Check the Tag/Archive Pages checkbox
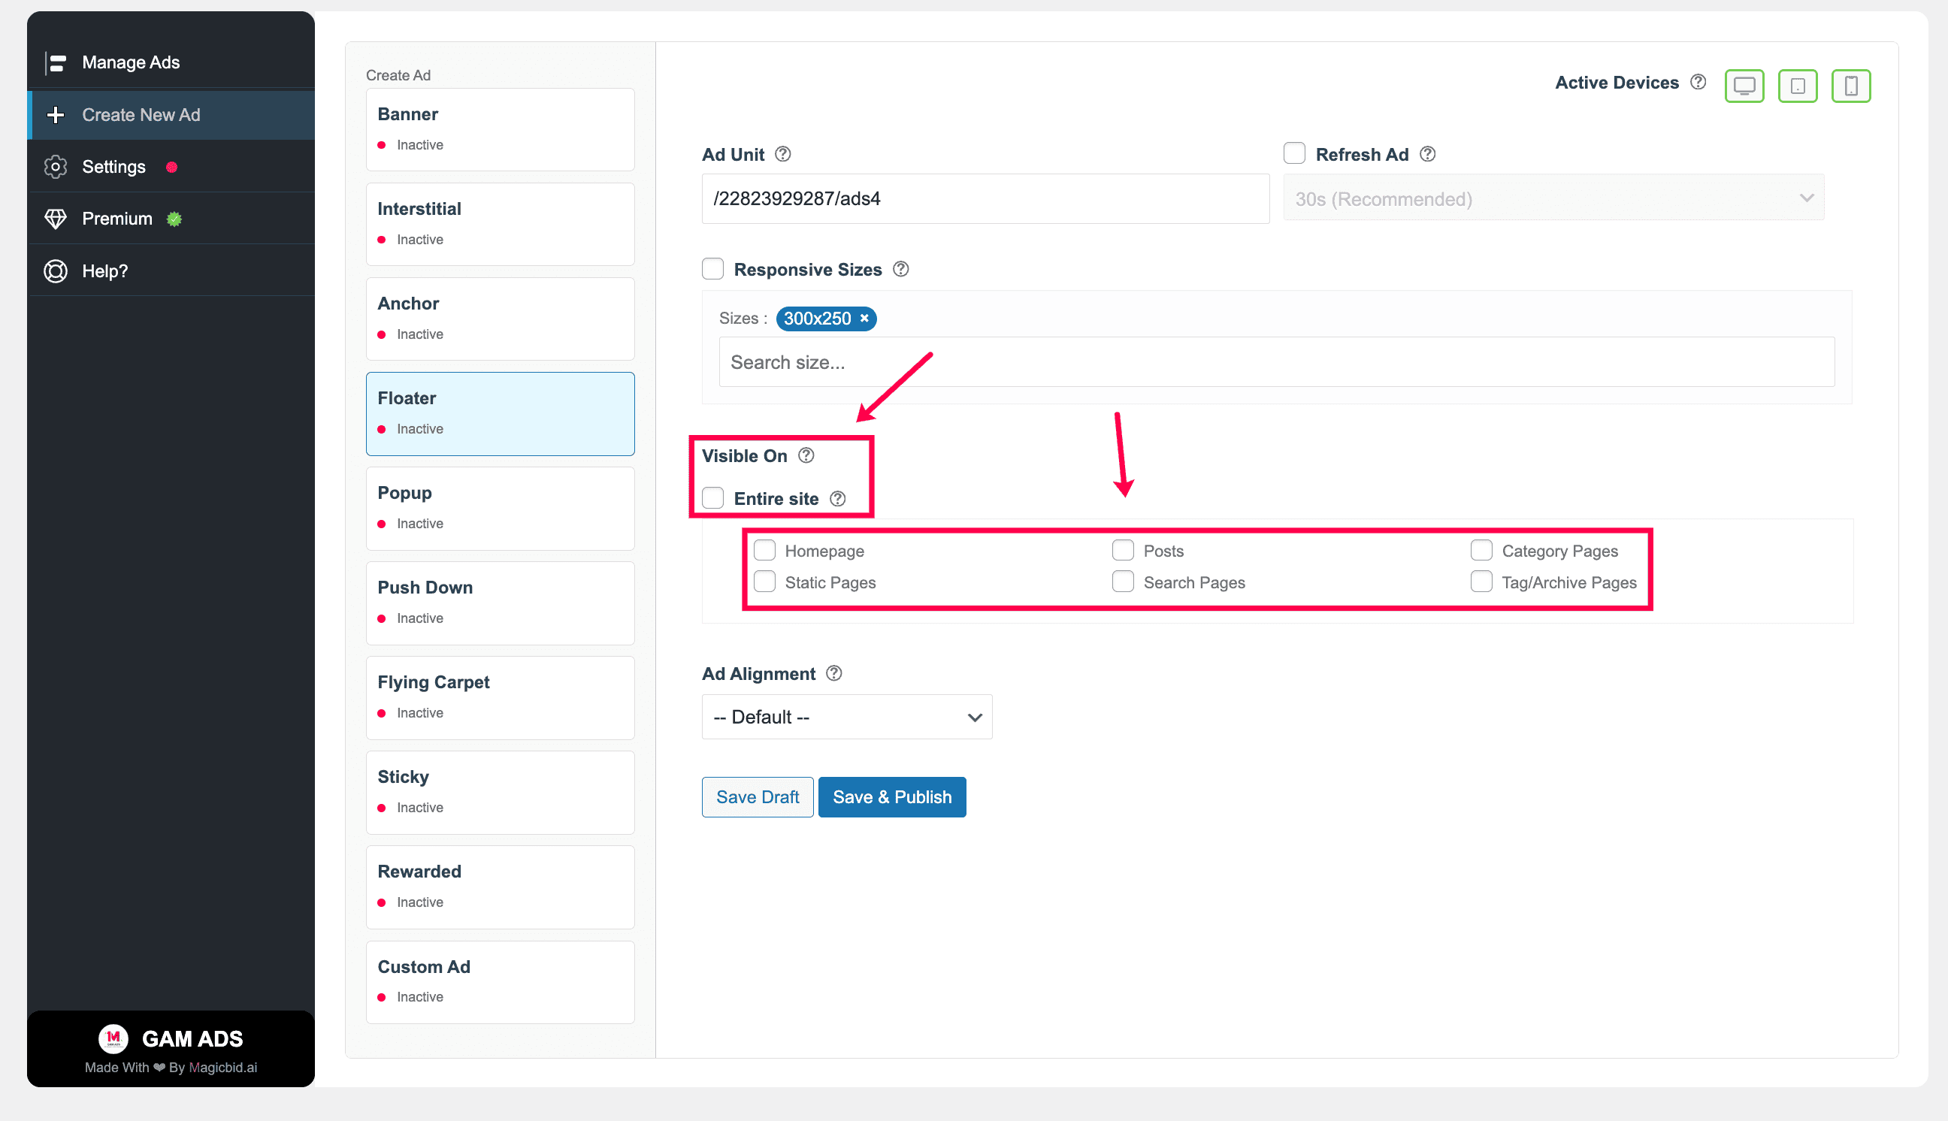 point(1481,582)
